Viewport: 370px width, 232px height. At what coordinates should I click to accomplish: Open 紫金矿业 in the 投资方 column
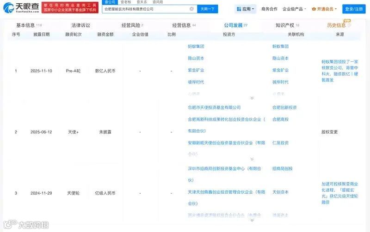(x=196, y=70)
